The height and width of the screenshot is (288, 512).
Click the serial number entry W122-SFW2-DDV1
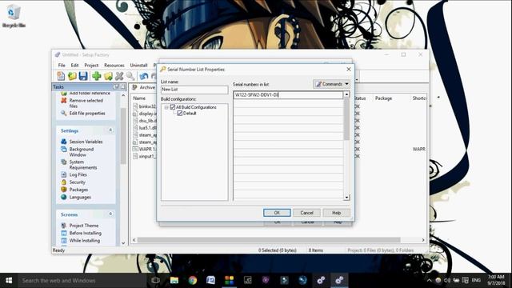pos(288,95)
